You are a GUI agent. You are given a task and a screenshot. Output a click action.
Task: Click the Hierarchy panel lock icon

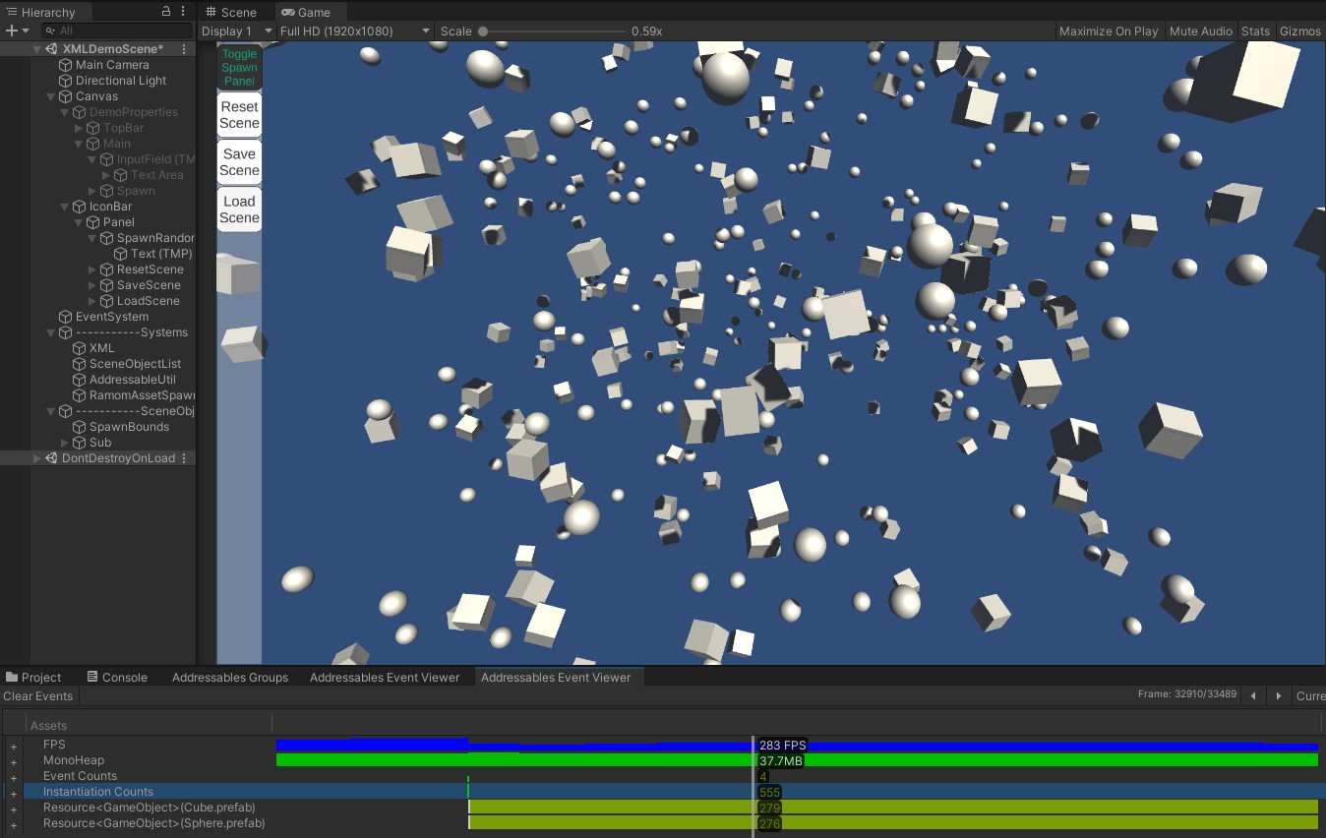click(x=166, y=12)
